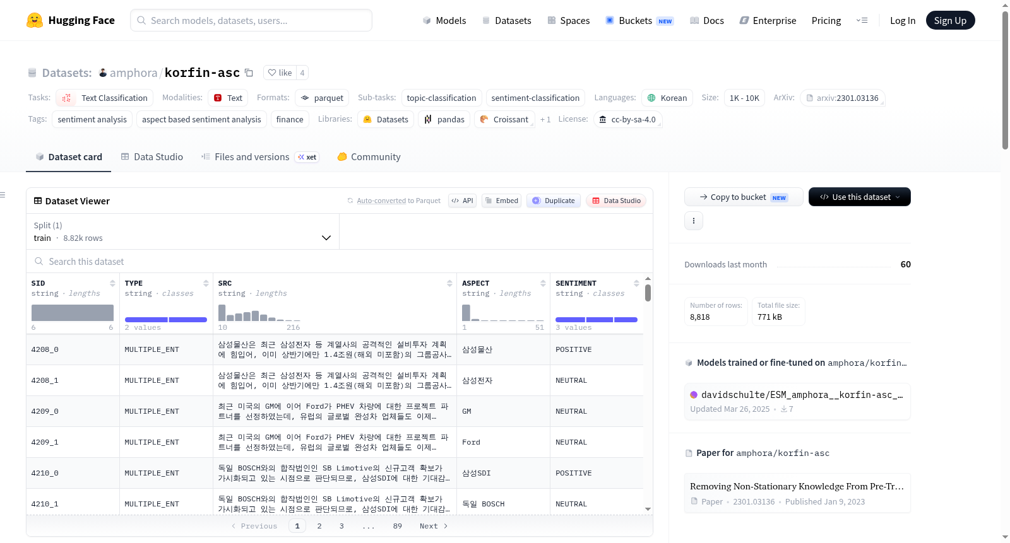The image size is (1010, 543).
Task: Sort the SRC column
Action: pos(449,283)
